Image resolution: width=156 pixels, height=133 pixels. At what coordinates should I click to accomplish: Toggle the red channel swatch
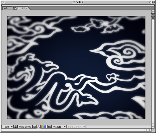[x=41, y=127]
